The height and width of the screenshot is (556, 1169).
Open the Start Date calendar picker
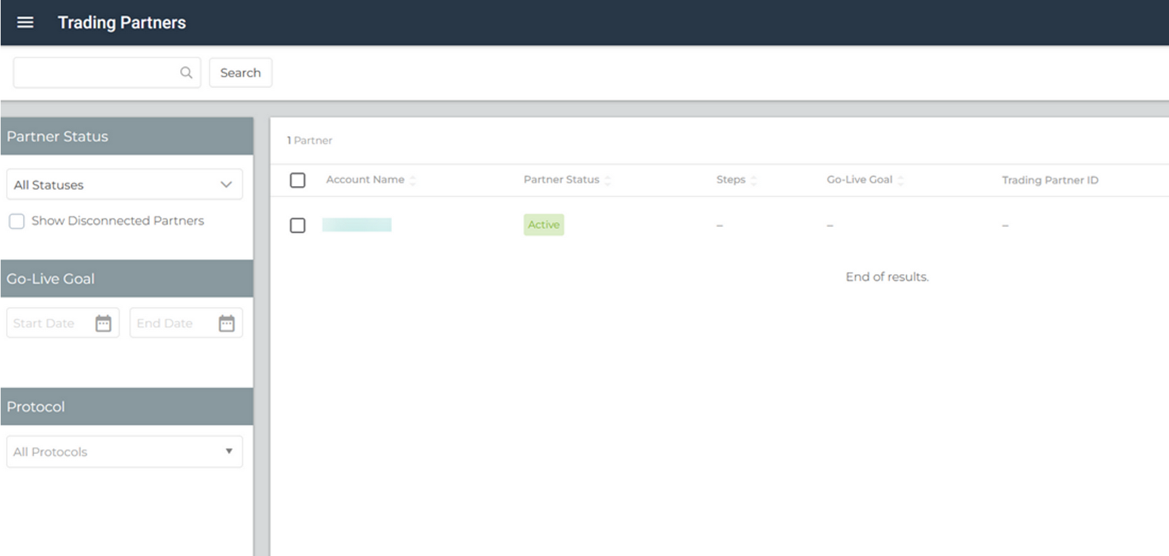[103, 324]
